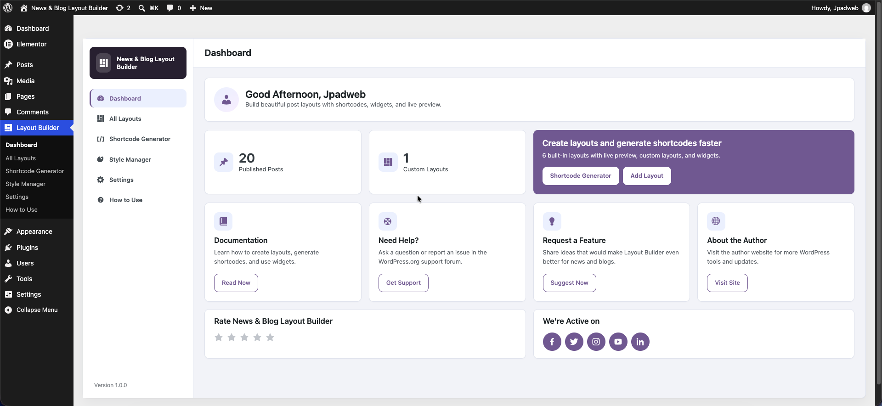Viewport: 882px width, 406px height.
Task: Open the YouTube social icon
Action: point(618,342)
